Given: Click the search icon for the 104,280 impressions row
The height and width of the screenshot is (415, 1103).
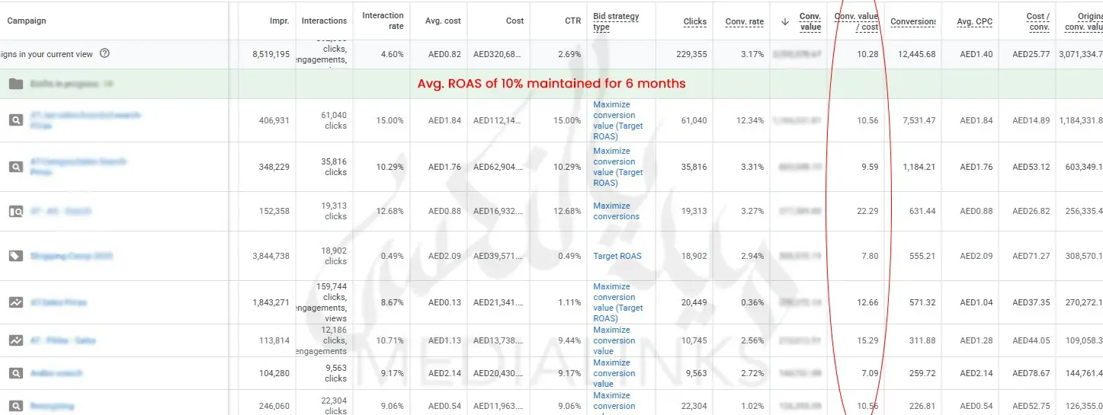Looking at the screenshot, I should tap(15, 373).
